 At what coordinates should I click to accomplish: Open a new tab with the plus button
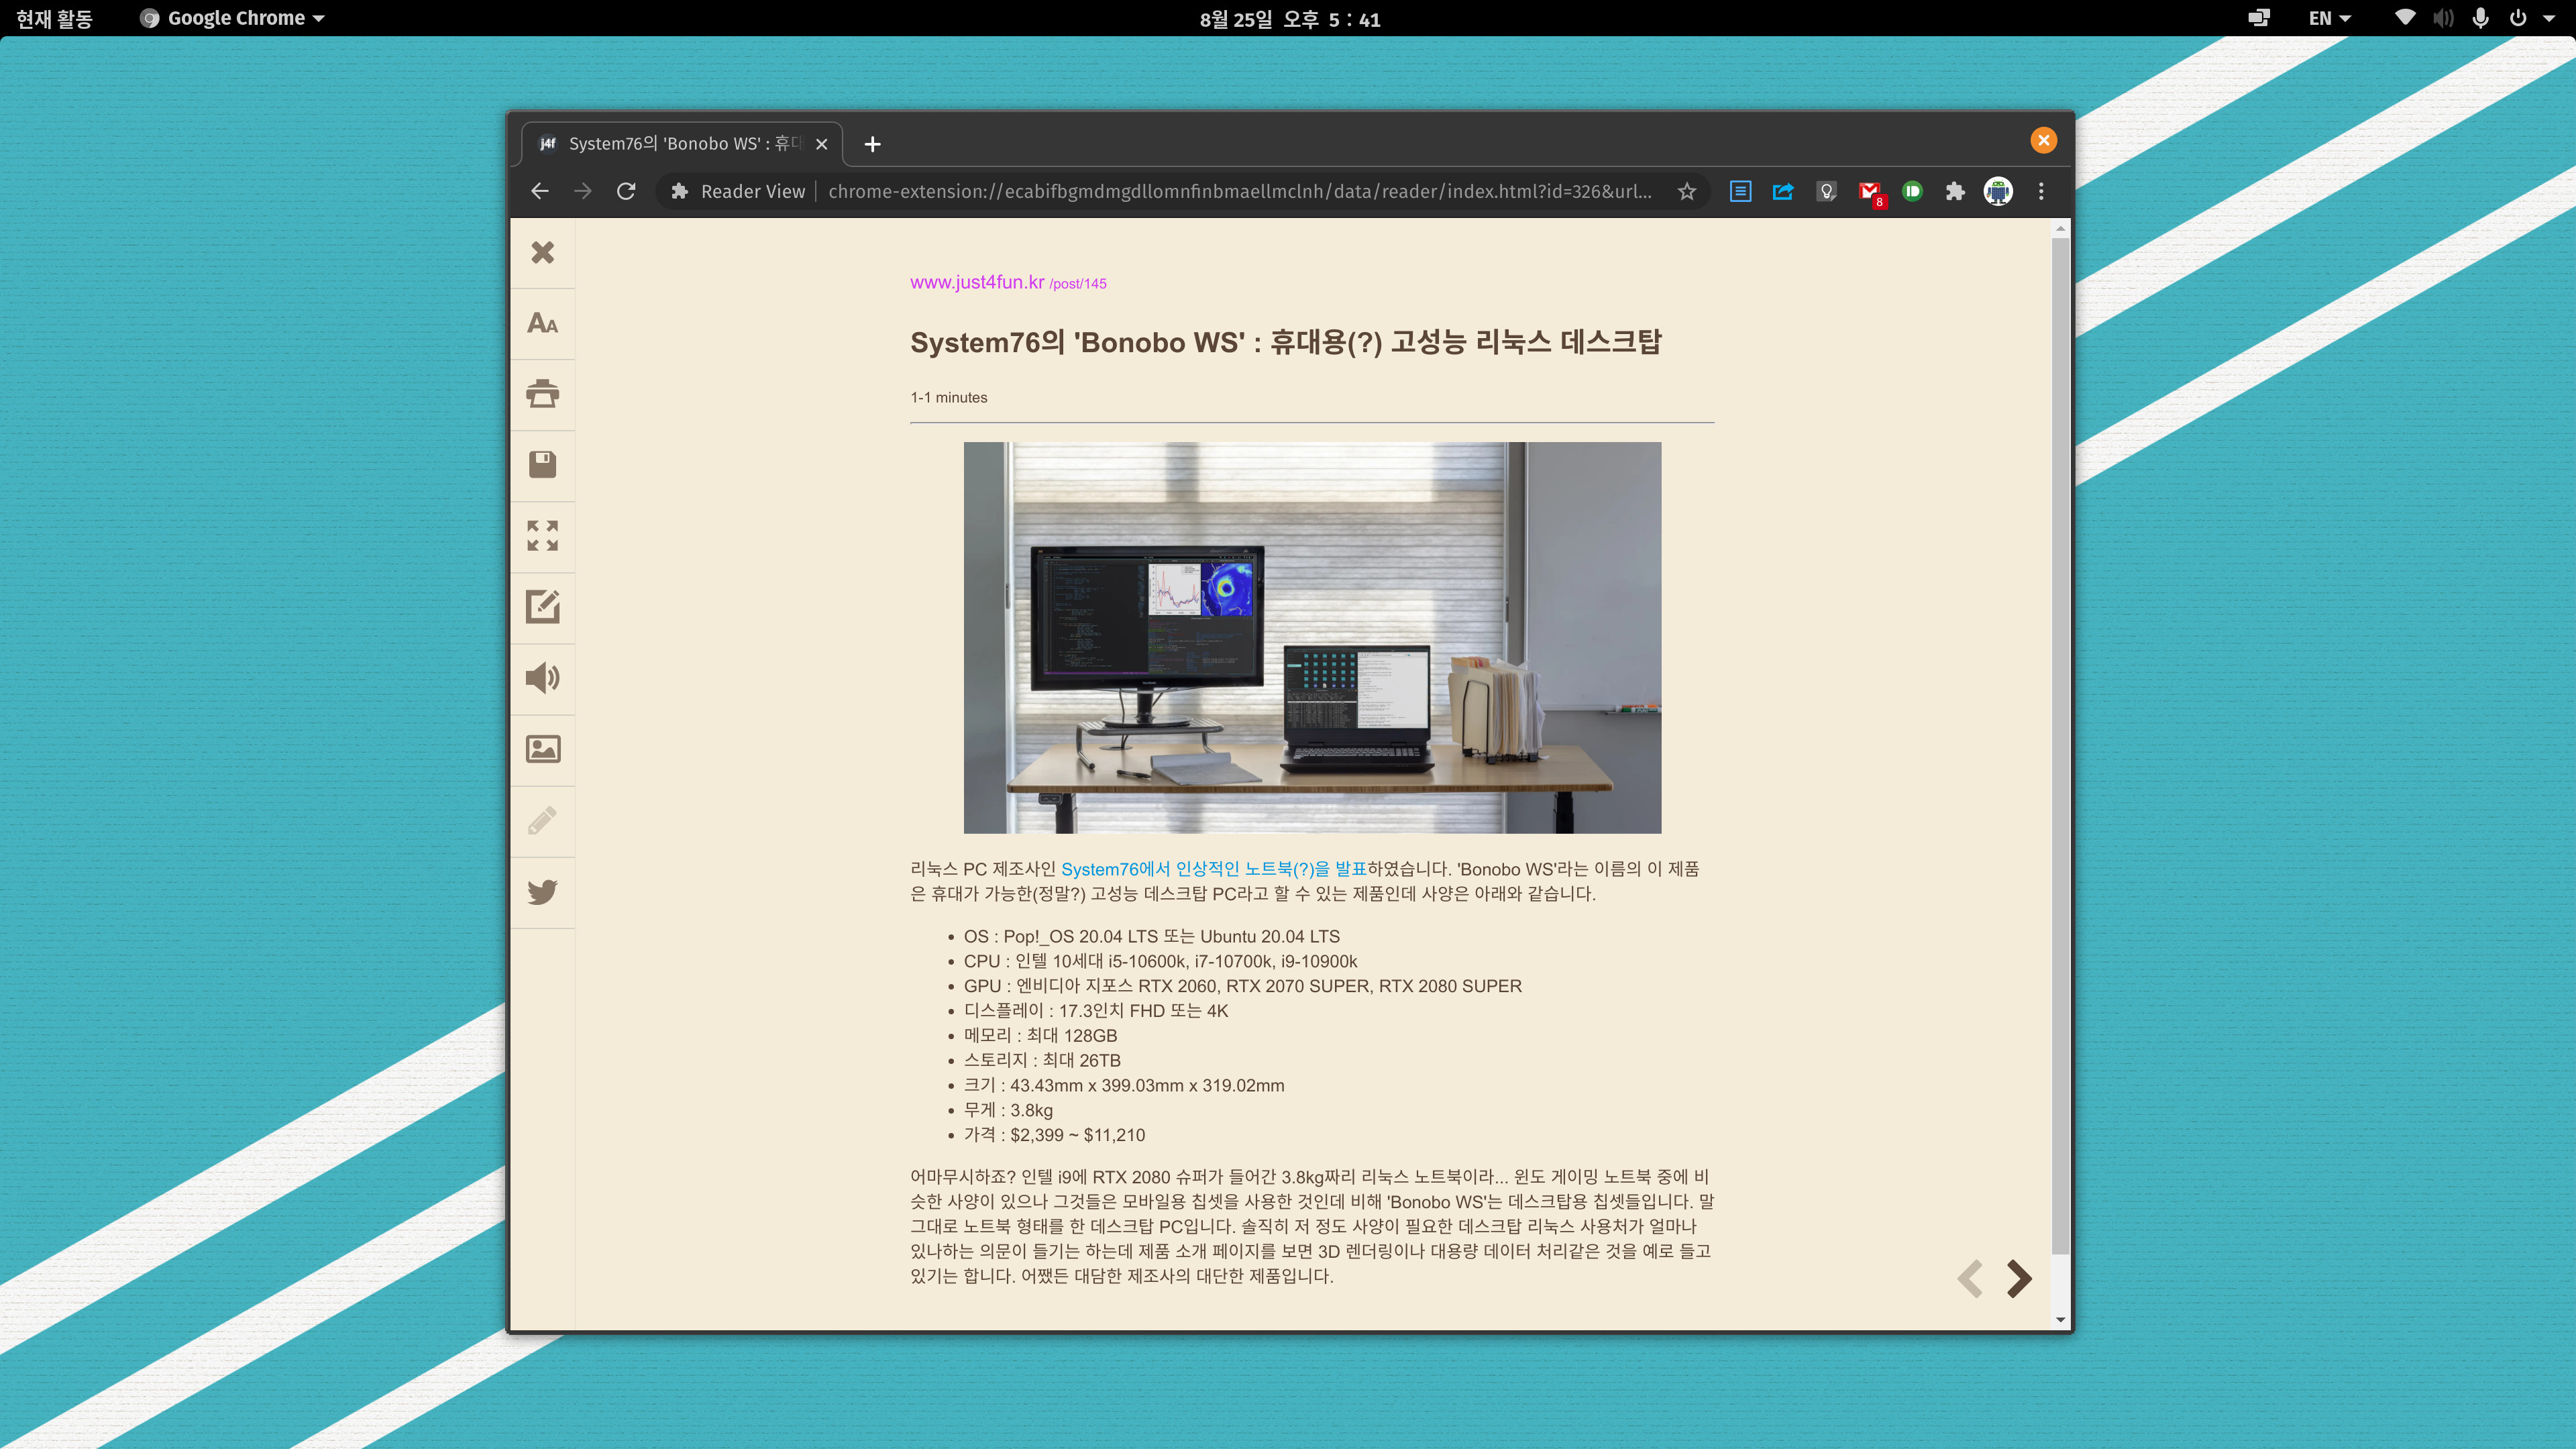[x=872, y=144]
